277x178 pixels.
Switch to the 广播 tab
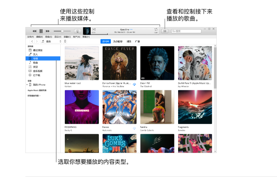137,41
